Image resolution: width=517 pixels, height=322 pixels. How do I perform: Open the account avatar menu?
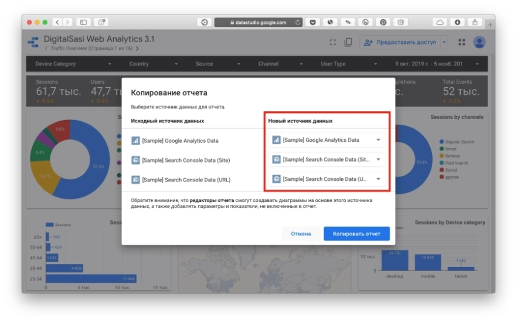point(479,42)
